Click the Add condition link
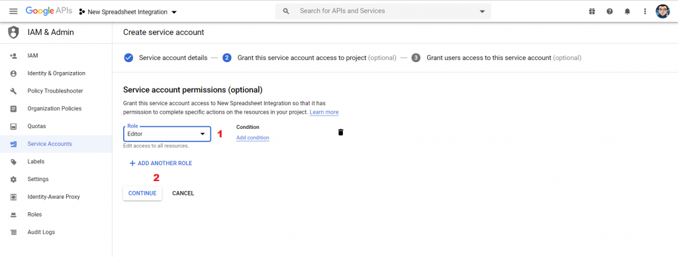Viewport: 678px width, 257px height. pyautogui.click(x=252, y=137)
